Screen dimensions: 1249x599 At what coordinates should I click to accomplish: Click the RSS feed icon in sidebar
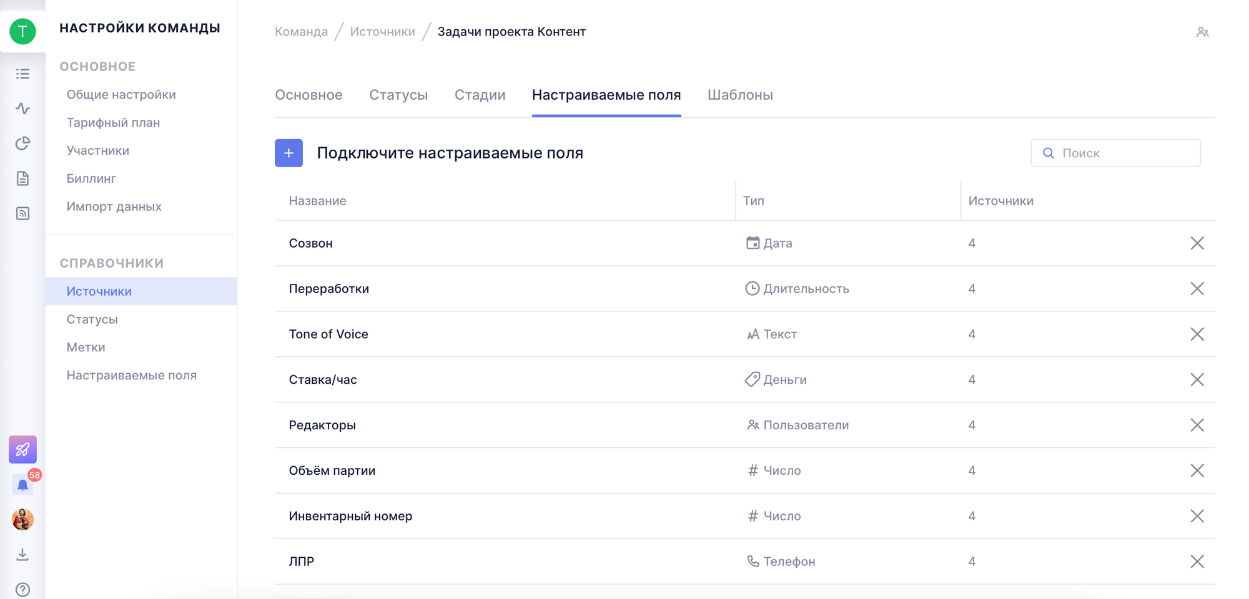pos(23,213)
